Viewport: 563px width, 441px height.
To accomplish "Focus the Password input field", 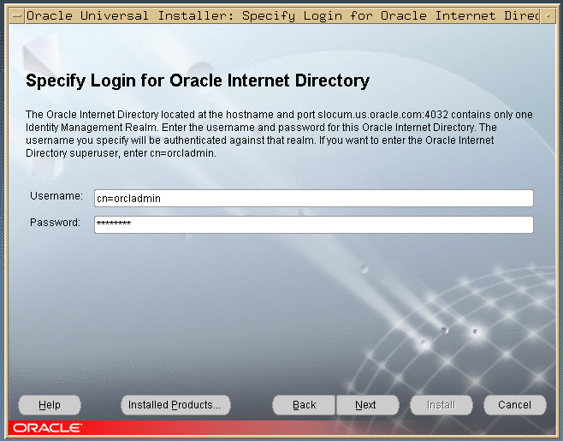I will pos(313,224).
